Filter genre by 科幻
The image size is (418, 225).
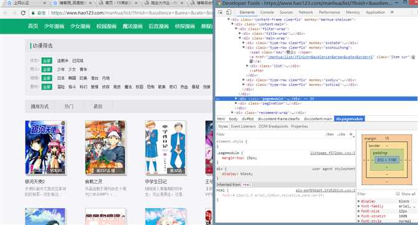click(x=83, y=87)
